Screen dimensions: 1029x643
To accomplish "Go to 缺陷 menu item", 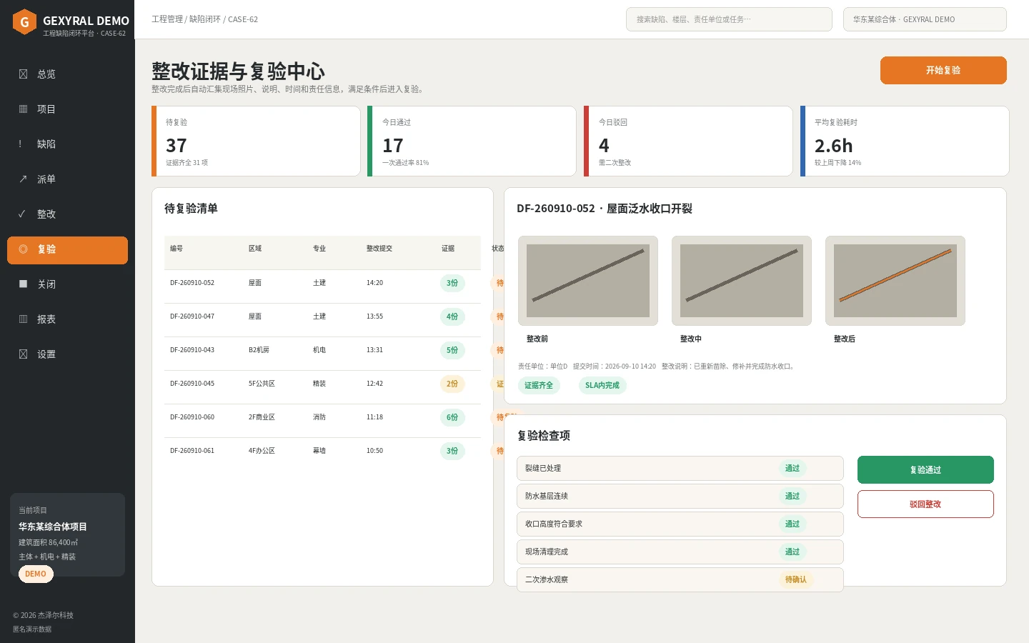I will (x=67, y=144).
